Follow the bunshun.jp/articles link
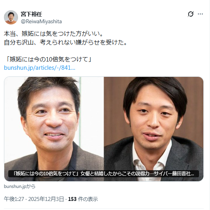The height and width of the screenshot is (210, 210). (x=40, y=68)
